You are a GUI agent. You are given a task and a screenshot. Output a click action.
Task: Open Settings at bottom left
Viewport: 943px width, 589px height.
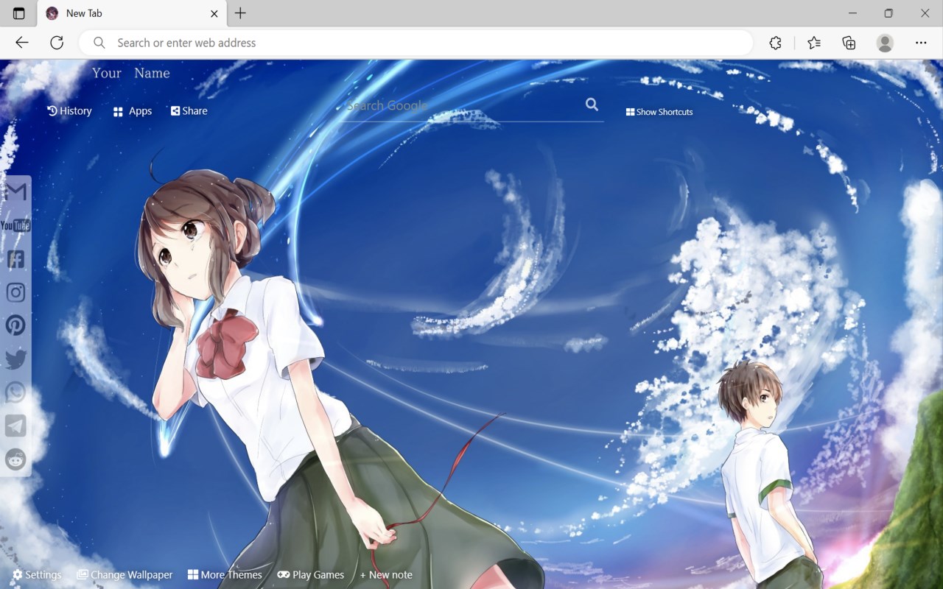point(37,575)
